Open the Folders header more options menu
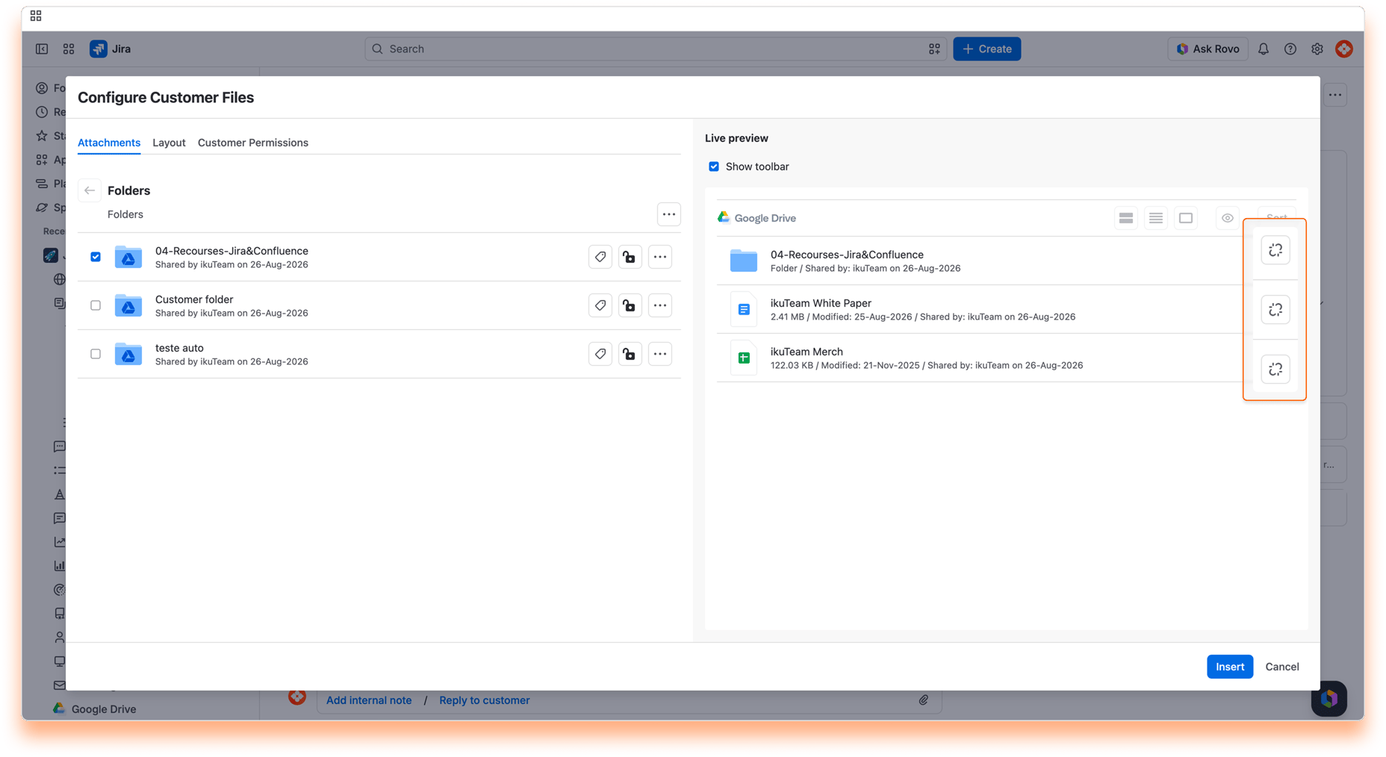The image size is (1386, 757). pyautogui.click(x=669, y=214)
